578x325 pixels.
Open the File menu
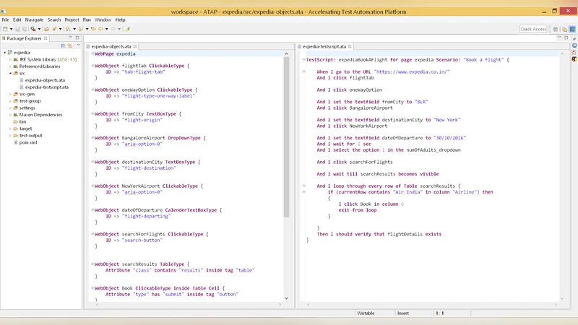coord(6,20)
